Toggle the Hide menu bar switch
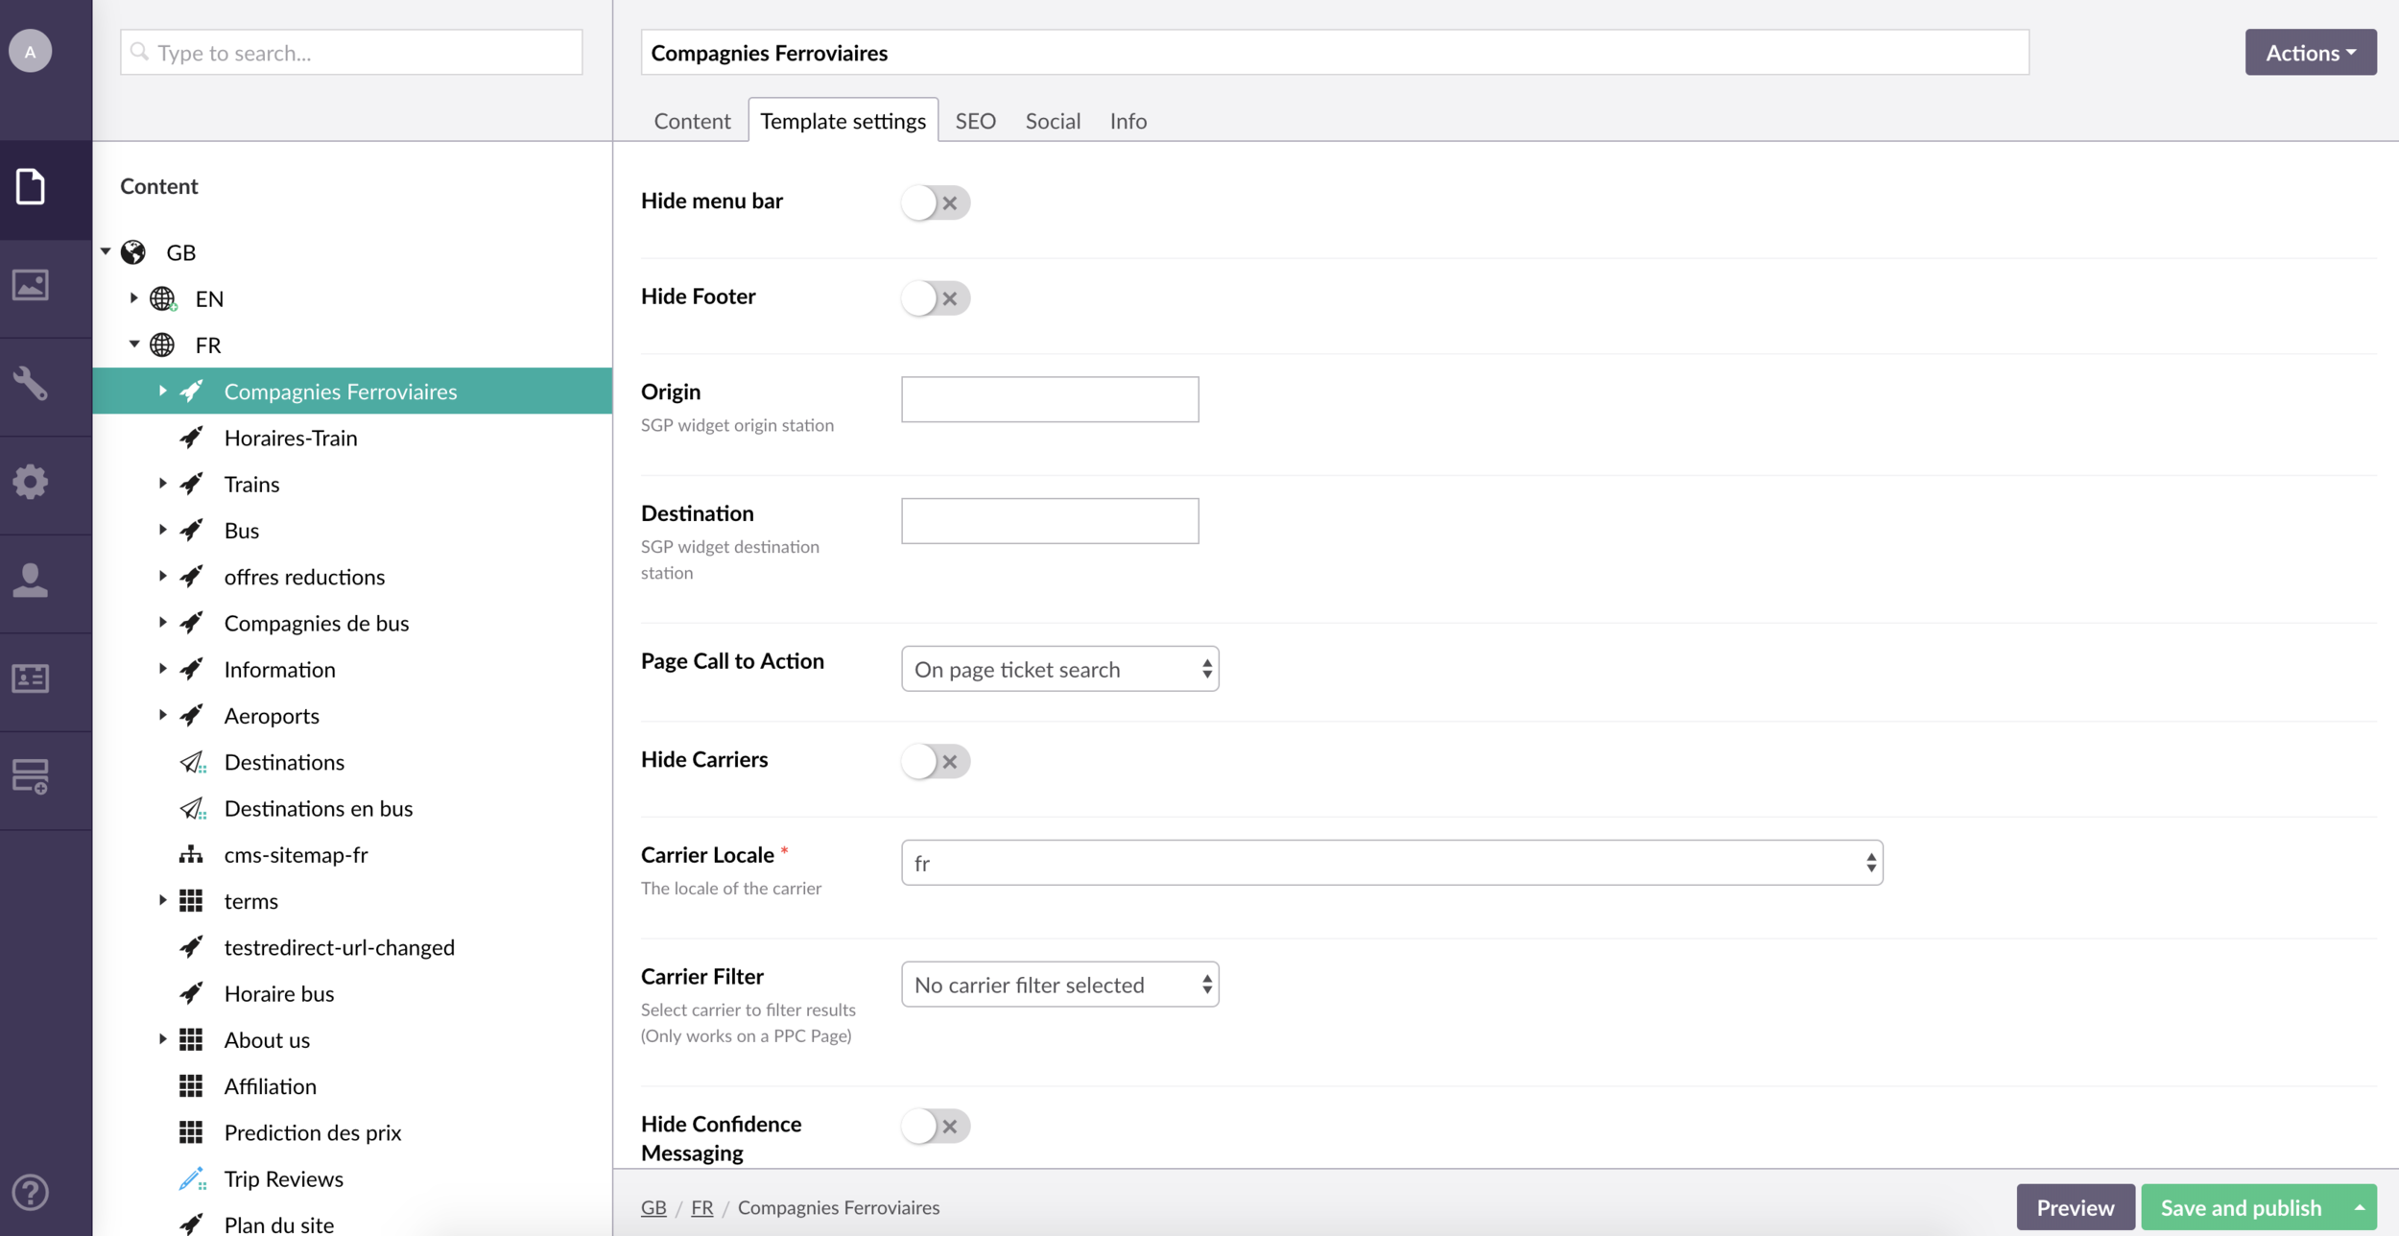The width and height of the screenshot is (2399, 1236). (935, 202)
